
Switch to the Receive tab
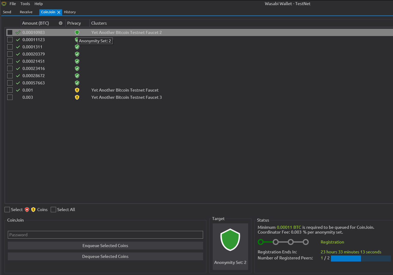point(26,12)
